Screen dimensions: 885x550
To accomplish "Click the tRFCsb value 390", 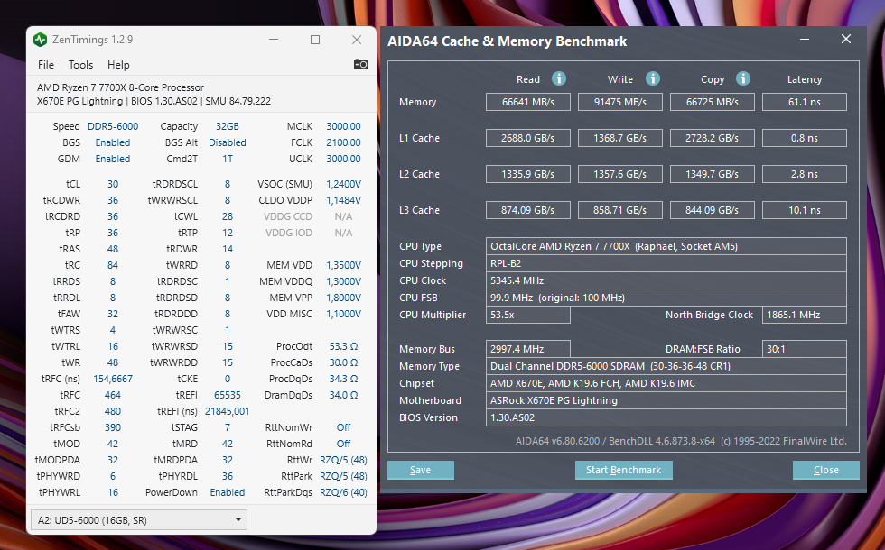I will pos(113,427).
